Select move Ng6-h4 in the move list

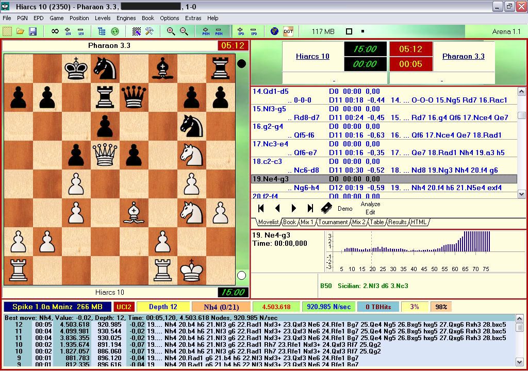click(x=306, y=188)
